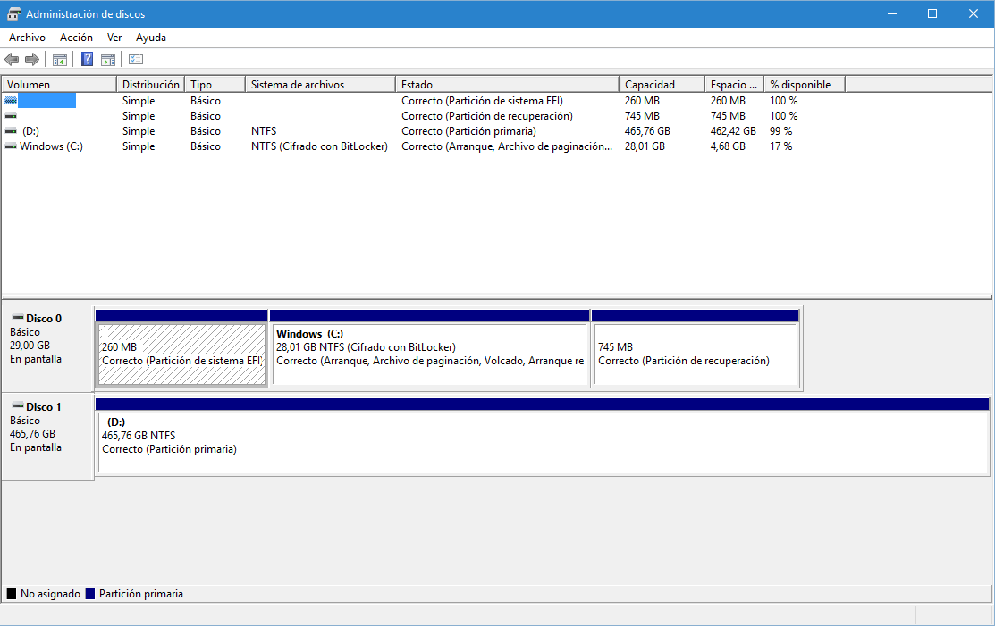Click the Back arrow toolbar icon
995x626 pixels.
[x=12, y=60]
